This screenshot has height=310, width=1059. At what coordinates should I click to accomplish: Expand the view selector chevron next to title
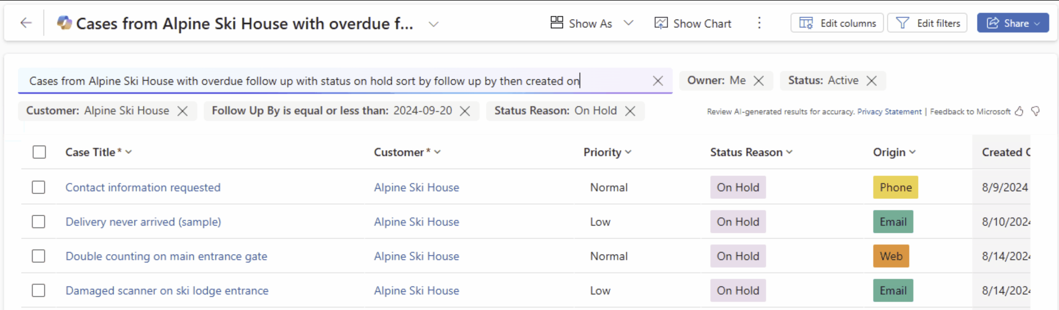(433, 24)
